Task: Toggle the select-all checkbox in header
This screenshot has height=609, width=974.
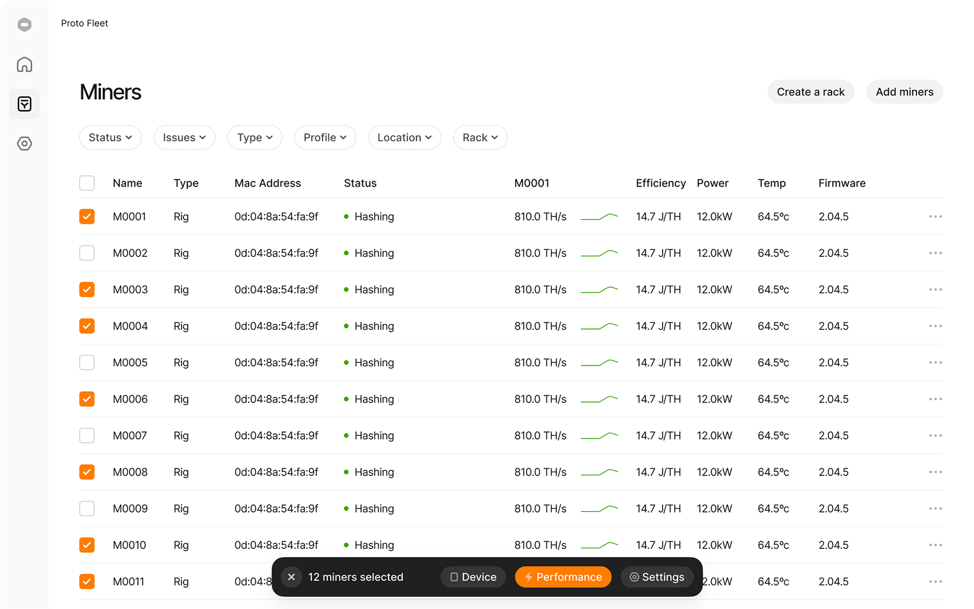Action: click(87, 183)
